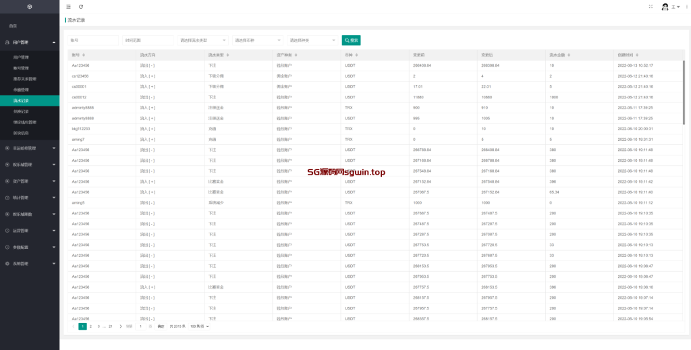The image size is (691, 350).
Task: Open the 请选择流水类型 dropdown
Action: 203,40
